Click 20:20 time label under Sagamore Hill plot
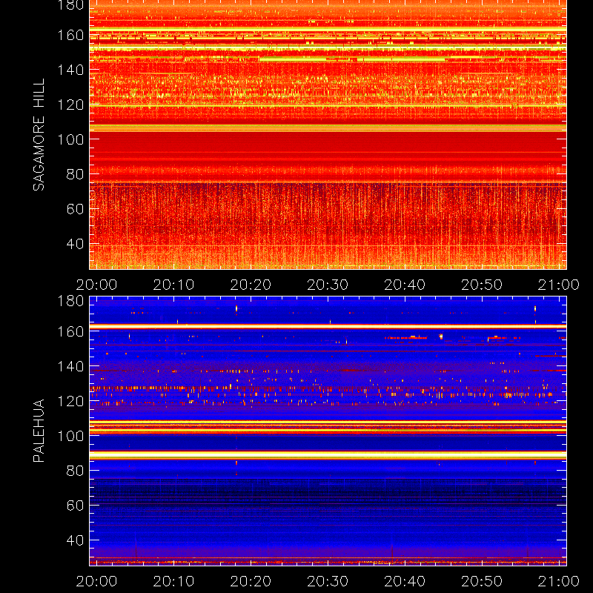 pos(251,285)
